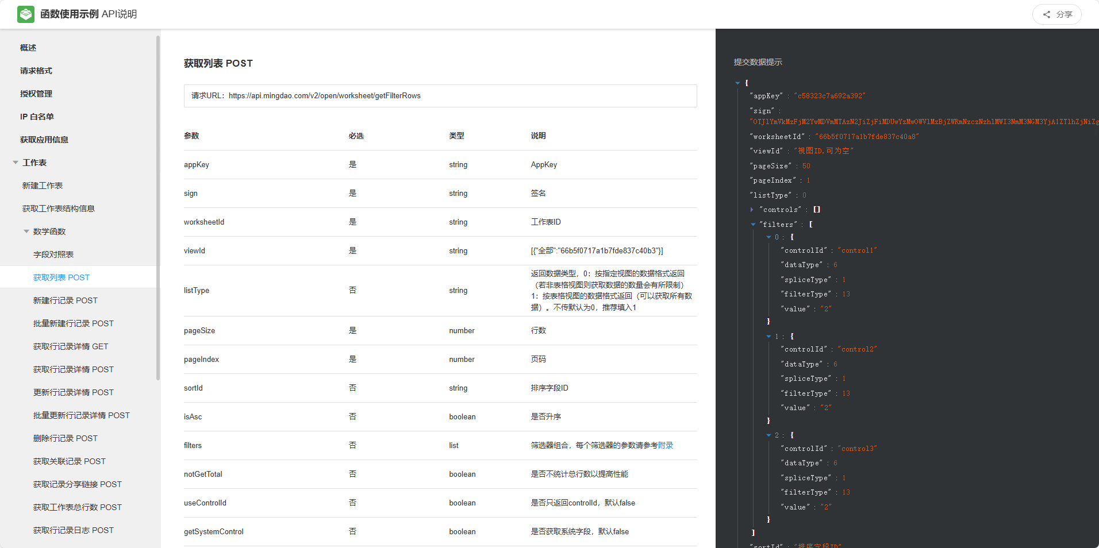Click the request URL field

coord(440,96)
